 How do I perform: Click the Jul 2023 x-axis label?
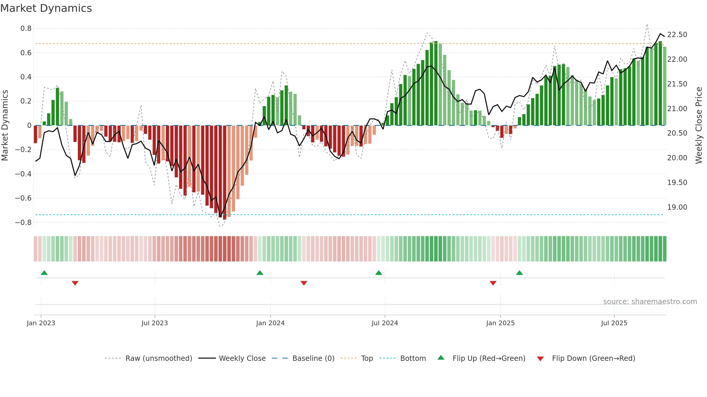click(155, 323)
